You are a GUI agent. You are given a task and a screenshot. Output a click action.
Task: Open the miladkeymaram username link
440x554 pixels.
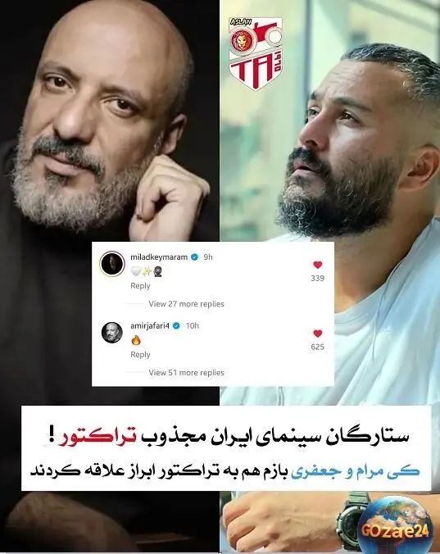159,257
